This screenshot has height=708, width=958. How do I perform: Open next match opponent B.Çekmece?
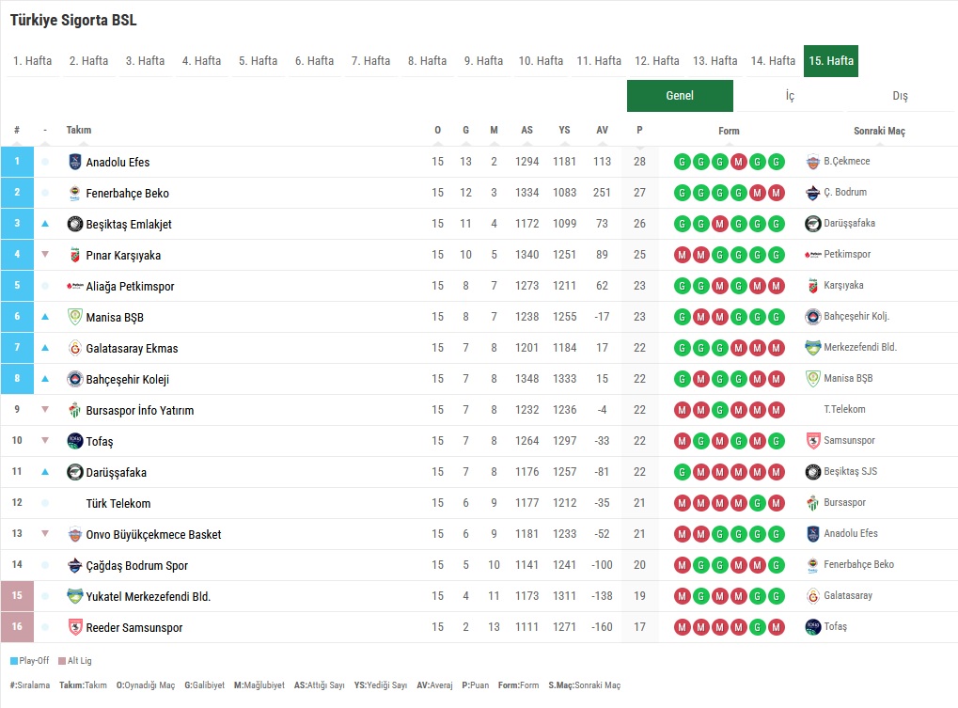point(846,161)
